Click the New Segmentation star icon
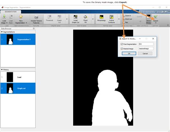170x132 pixels. point(21,17)
